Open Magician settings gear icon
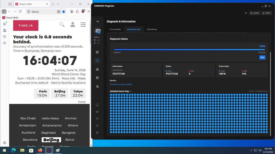275x154 pixels. click(x=97, y=133)
